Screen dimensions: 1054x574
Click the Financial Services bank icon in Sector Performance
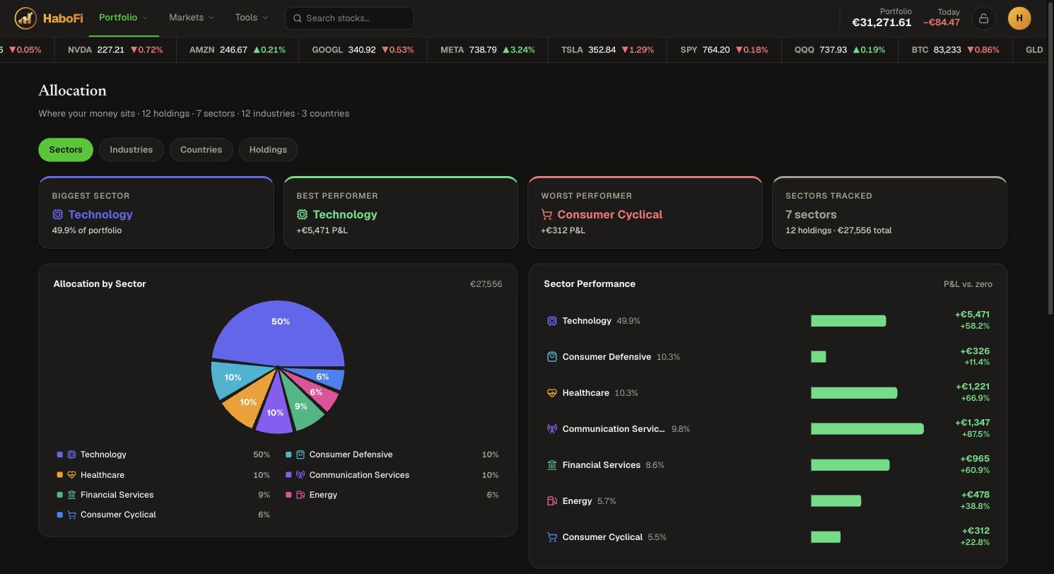tap(552, 465)
